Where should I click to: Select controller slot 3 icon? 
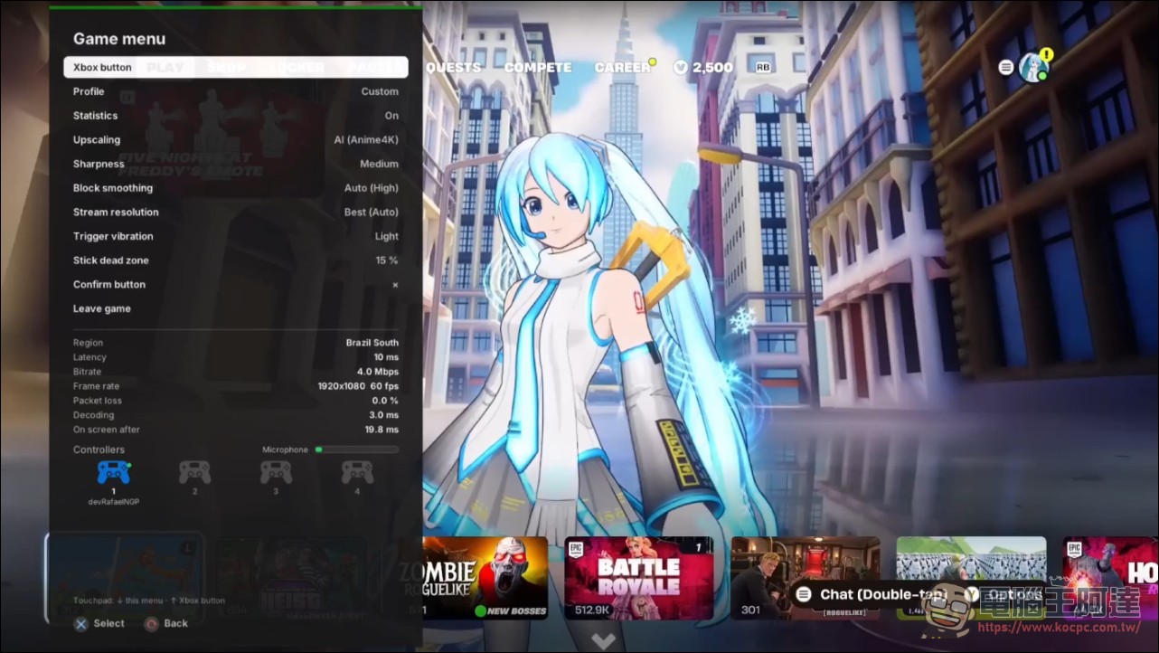[276, 472]
